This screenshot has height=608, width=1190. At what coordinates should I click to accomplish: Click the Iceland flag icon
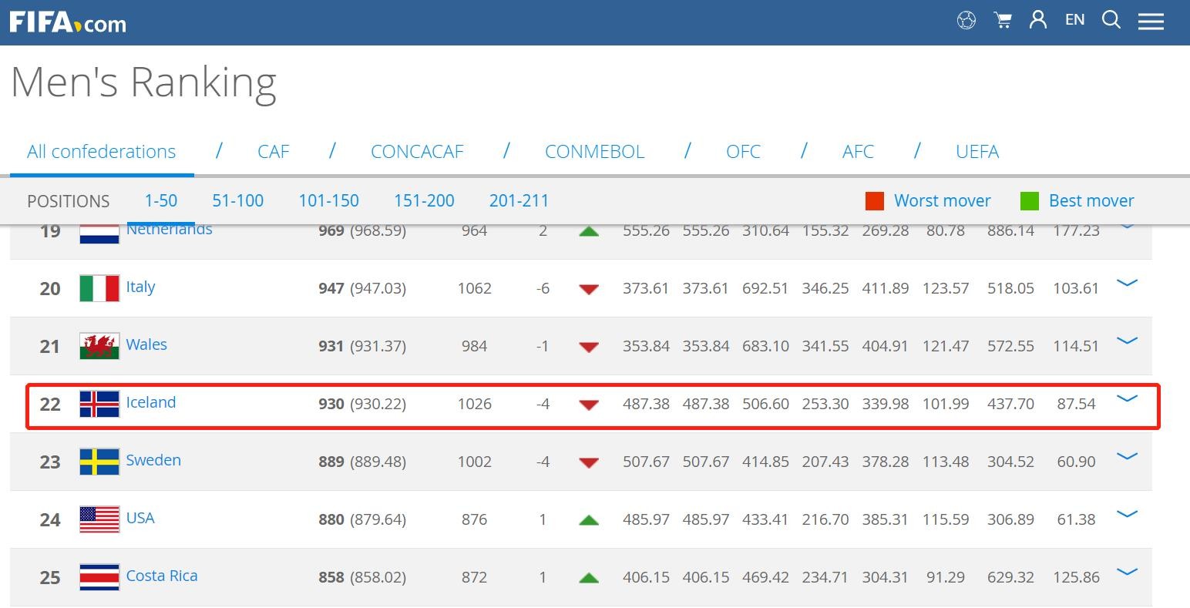[x=99, y=404]
